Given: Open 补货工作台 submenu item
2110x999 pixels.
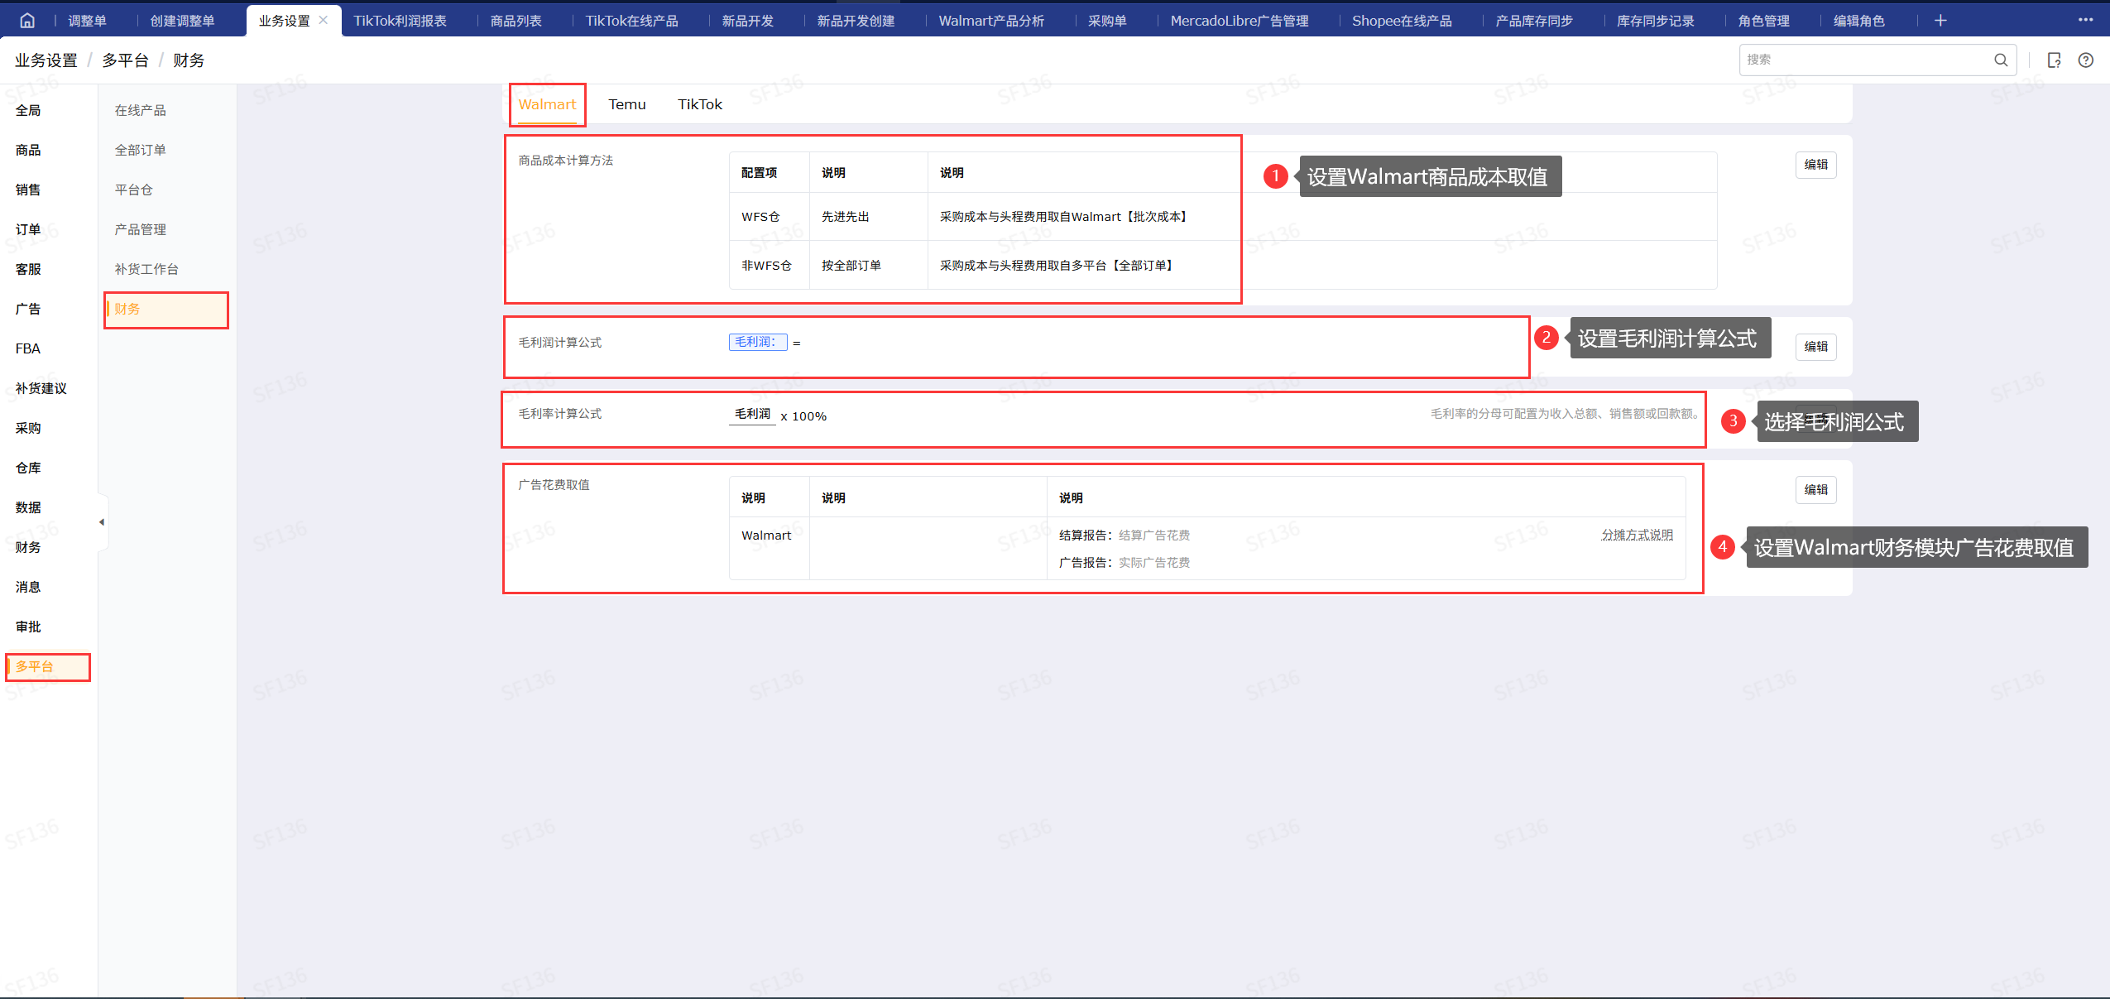Looking at the screenshot, I should coord(146,269).
